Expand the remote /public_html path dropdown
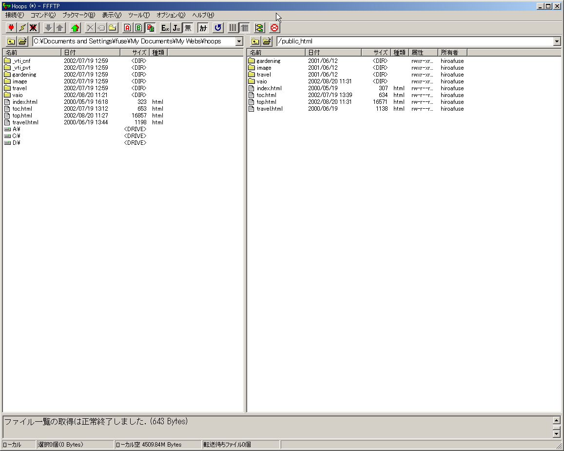 coord(557,41)
